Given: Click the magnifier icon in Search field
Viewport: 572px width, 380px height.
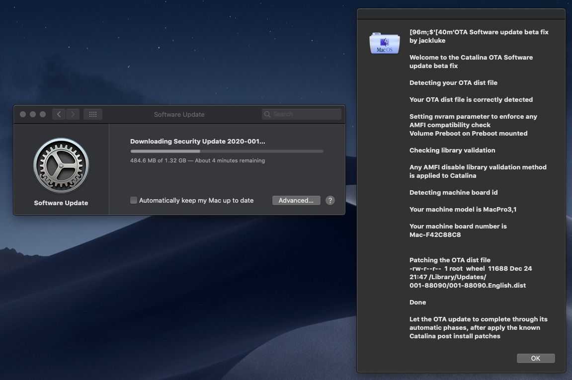Looking at the screenshot, I should pos(267,114).
